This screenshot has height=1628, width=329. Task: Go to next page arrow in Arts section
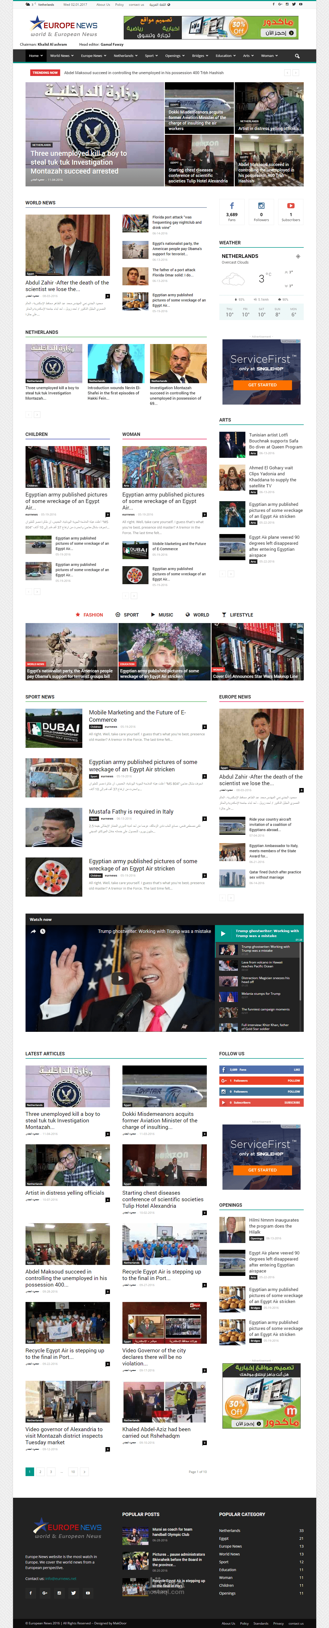[231, 574]
